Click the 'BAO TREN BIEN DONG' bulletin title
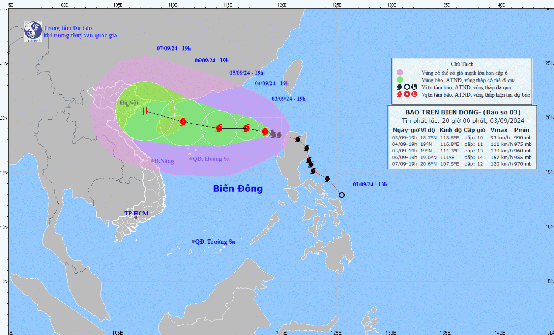This screenshot has width=554, height=335. 463,112
